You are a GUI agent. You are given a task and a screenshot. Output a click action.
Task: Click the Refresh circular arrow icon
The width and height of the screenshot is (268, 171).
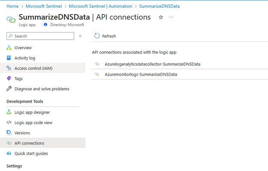tap(97, 36)
